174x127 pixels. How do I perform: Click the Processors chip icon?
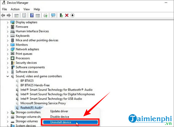tap(12, 58)
